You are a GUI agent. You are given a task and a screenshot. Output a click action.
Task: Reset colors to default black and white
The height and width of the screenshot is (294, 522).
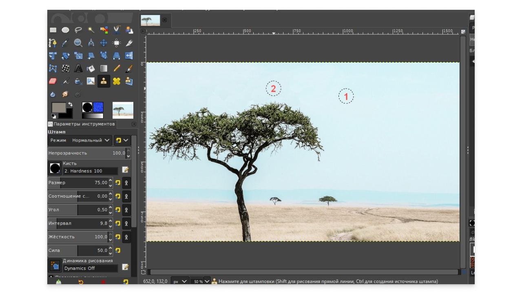click(x=53, y=116)
